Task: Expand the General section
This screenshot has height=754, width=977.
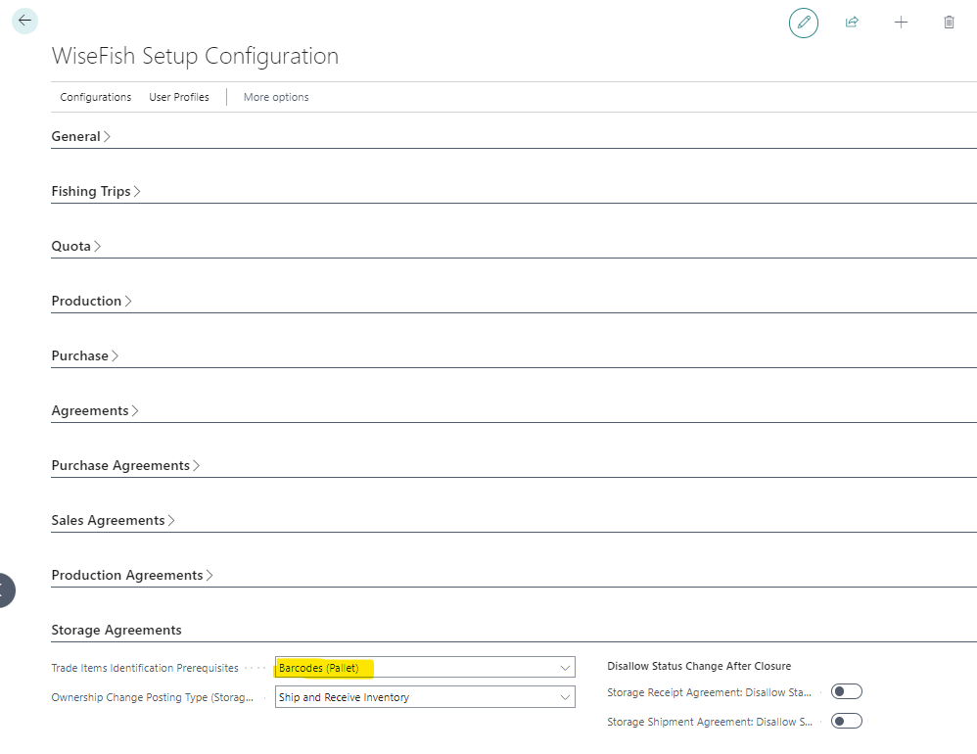Action: (x=80, y=137)
